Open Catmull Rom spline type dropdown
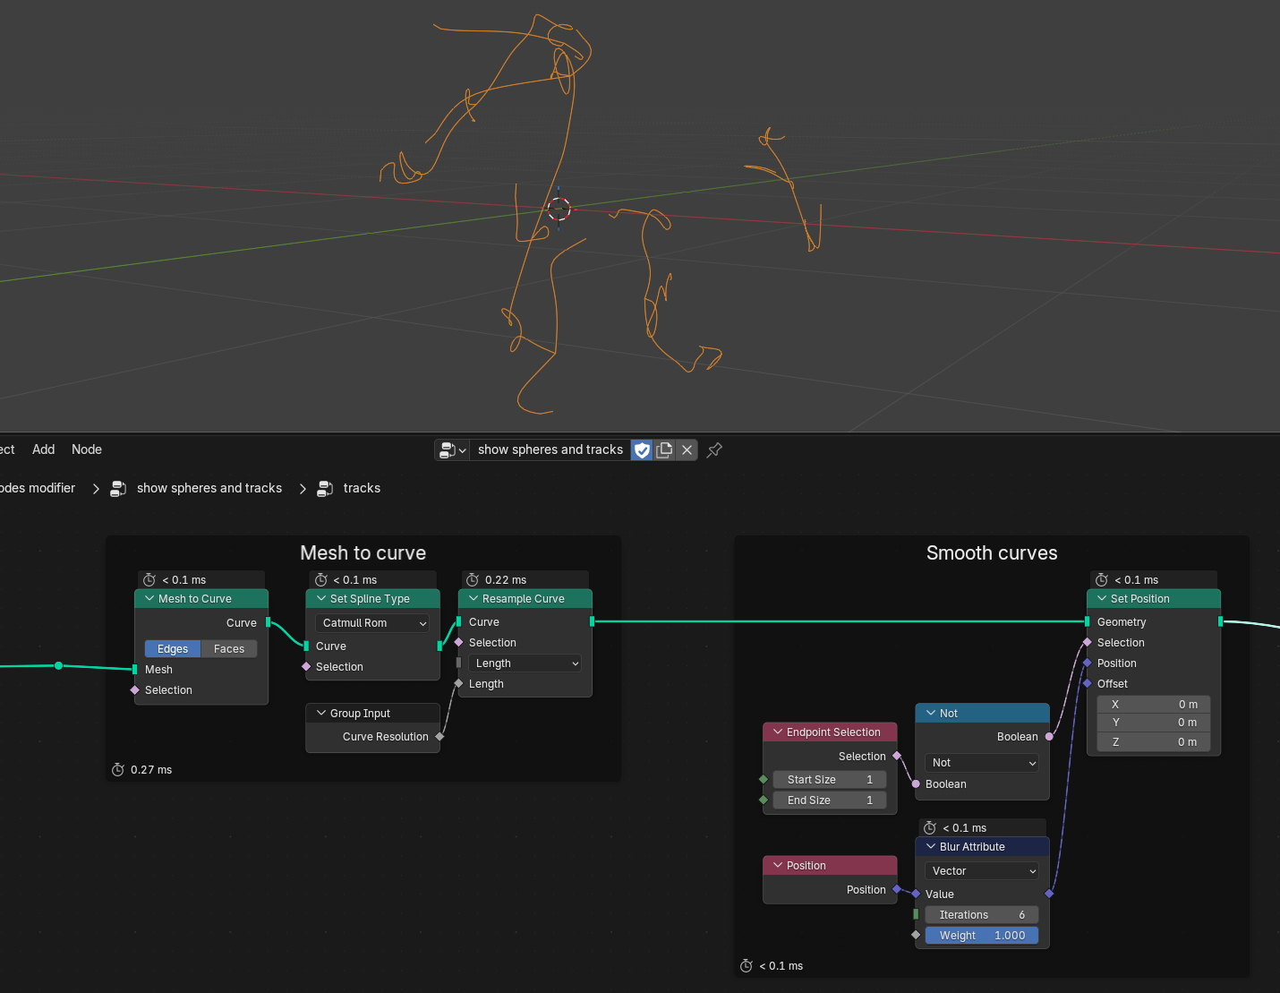Image resolution: width=1280 pixels, height=993 pixels. tap(372, 623)
